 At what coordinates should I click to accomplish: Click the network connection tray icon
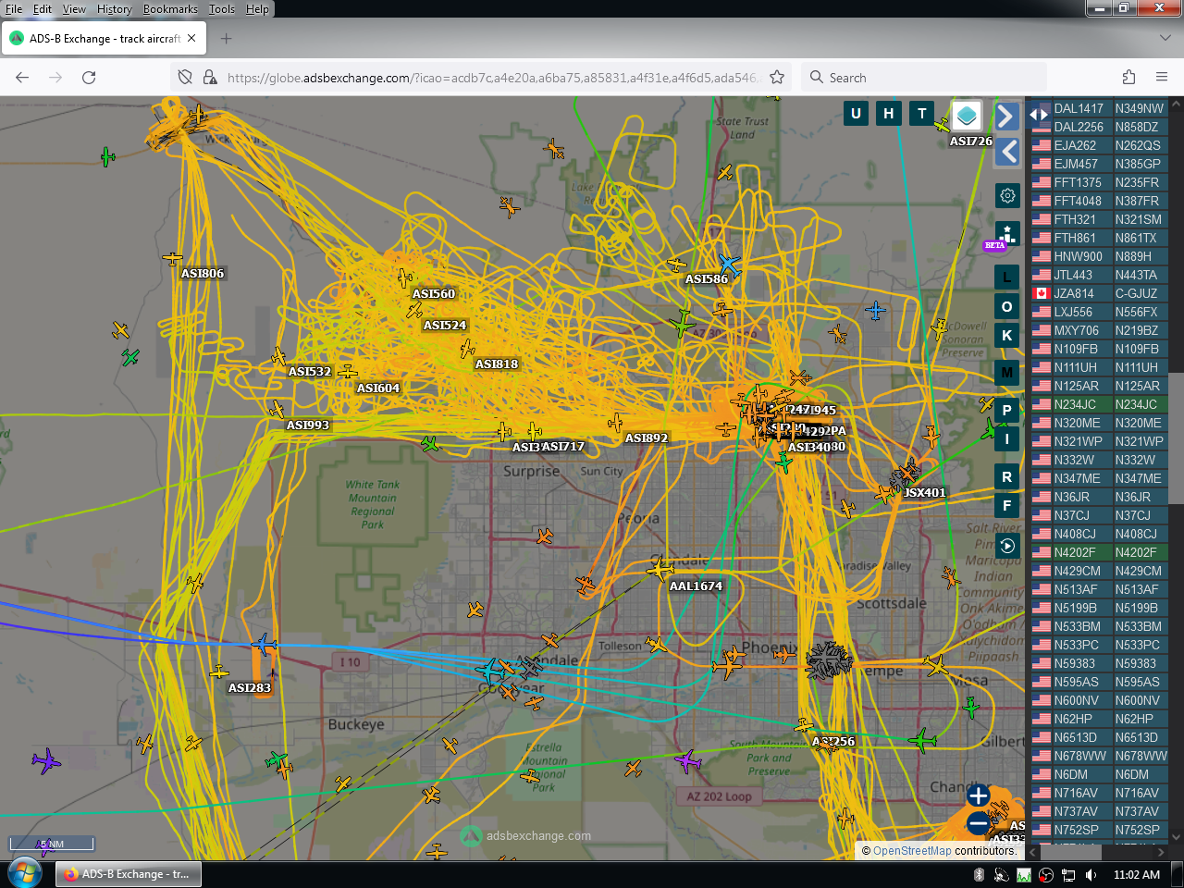[1068, 875]
